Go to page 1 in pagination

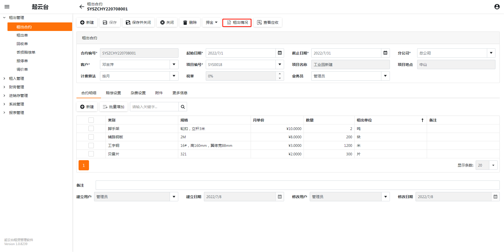tap(84, 165)
